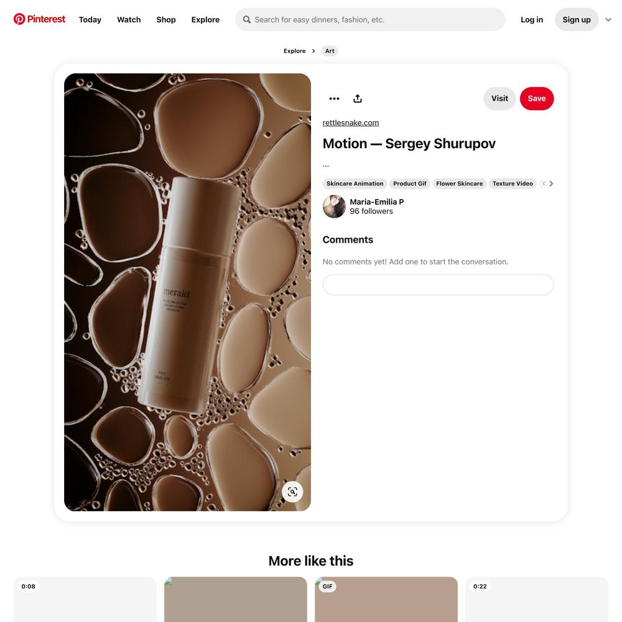Click the share upload icon
Screen dimensions: 622x622
click(358, 98)
